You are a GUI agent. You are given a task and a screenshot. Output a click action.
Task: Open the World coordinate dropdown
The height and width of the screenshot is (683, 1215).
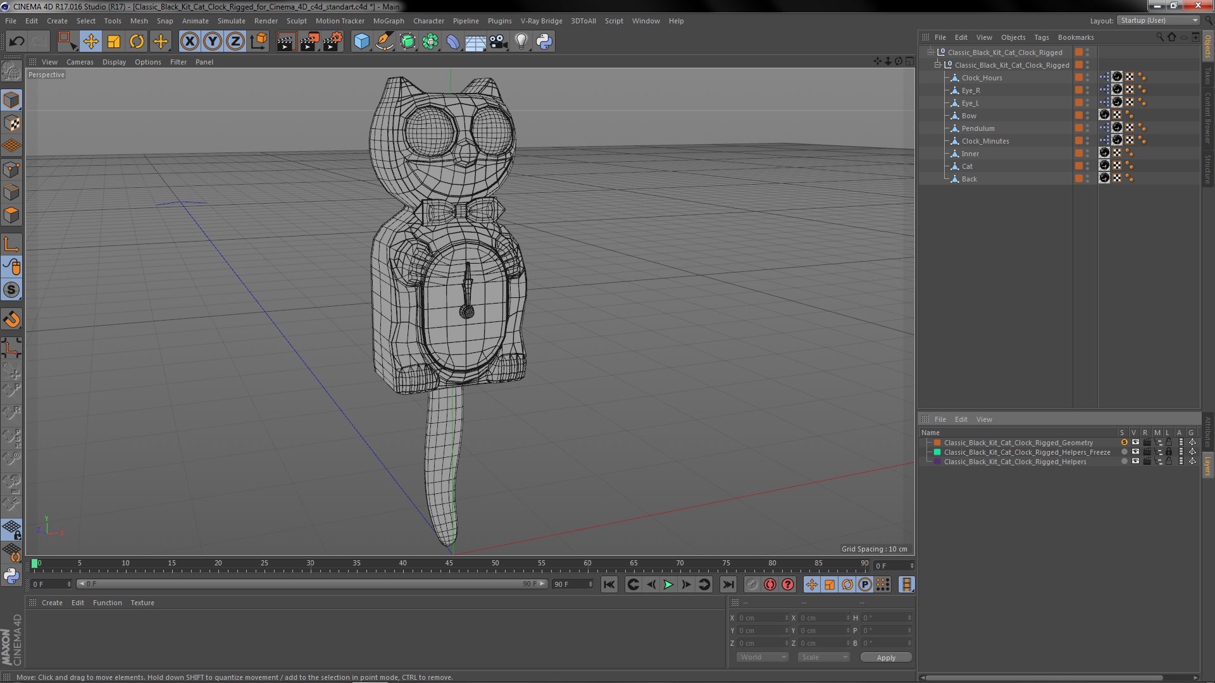click(763, 658)
